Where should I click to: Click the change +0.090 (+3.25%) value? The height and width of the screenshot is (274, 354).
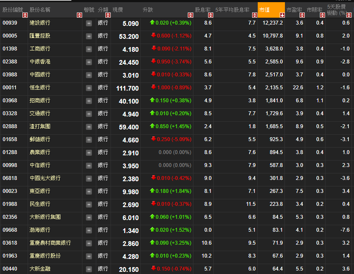click(x=171, y=243)
